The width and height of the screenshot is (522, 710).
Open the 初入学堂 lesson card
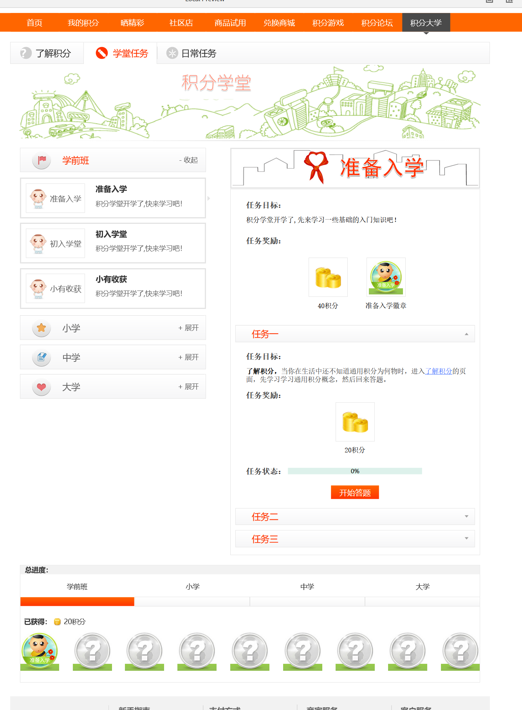coord(113,243)
